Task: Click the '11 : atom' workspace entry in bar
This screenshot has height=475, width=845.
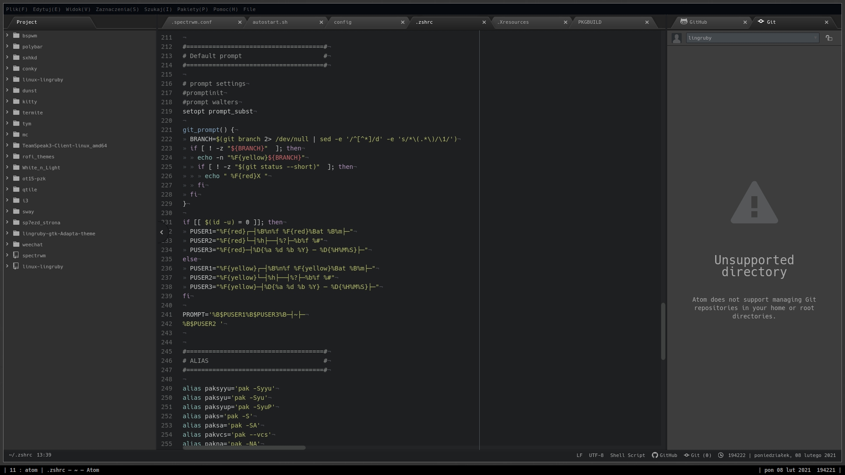Action: pyautogui.click(x=23, y=470)
